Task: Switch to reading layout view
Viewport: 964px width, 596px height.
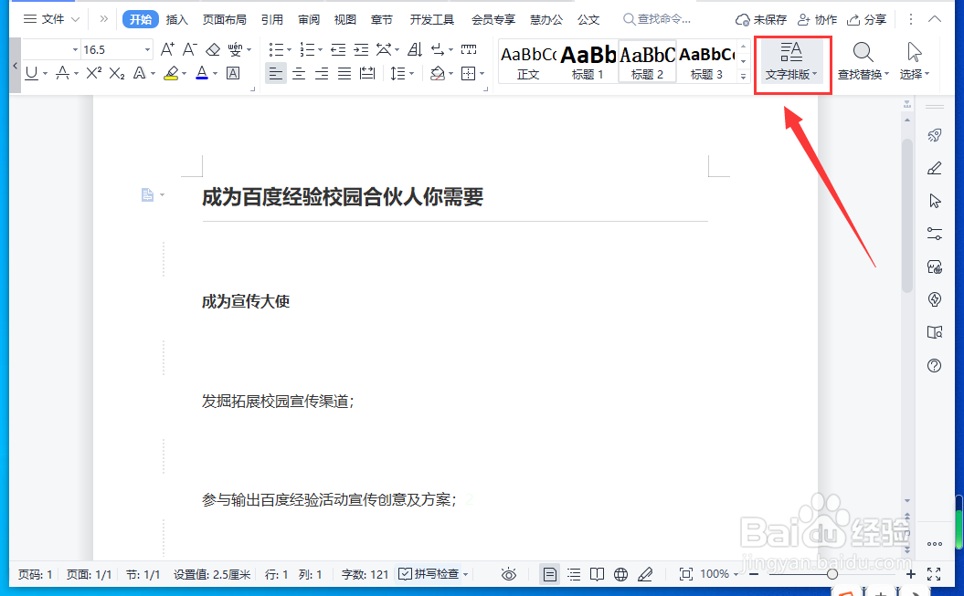Action: tap(597, 574)
